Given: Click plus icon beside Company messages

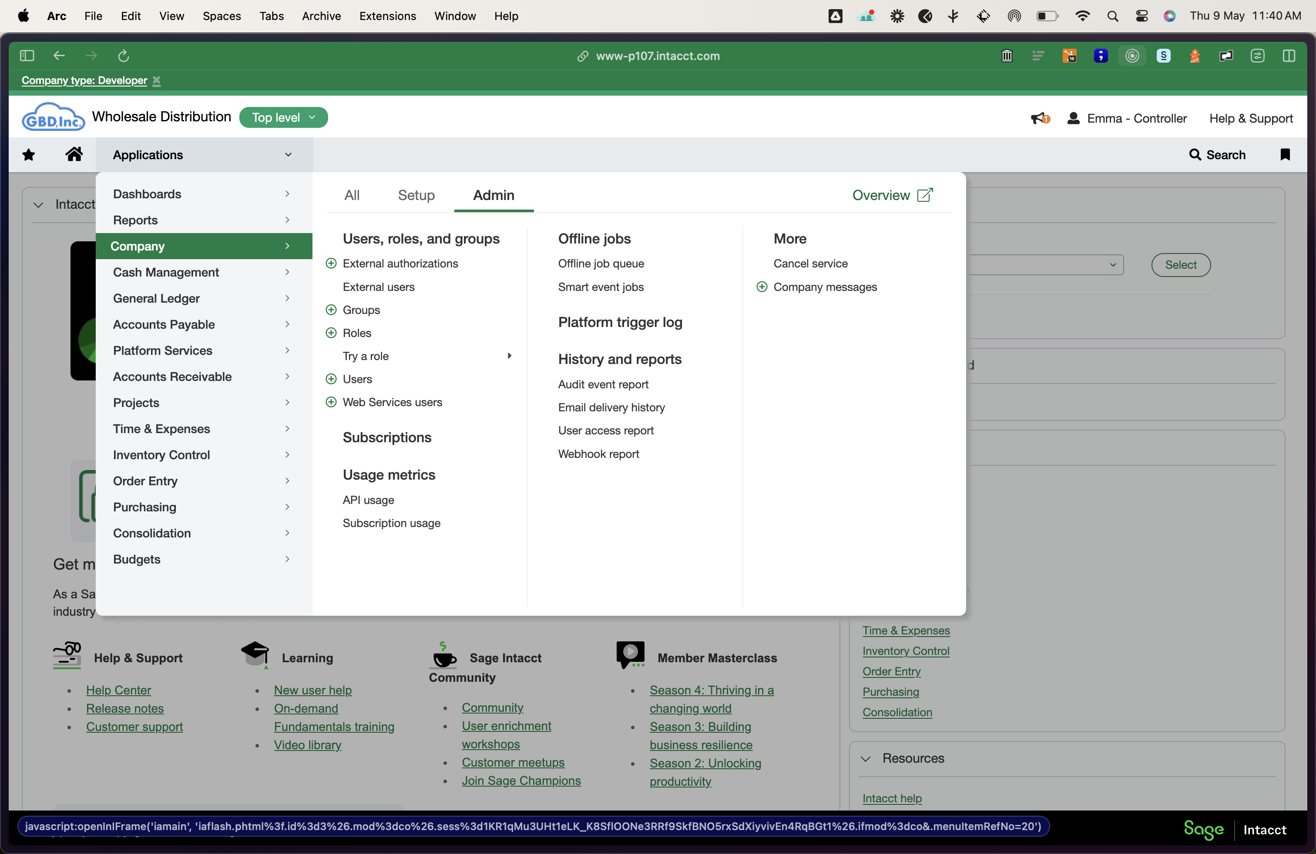Looking at the screenshot, I should pyautogui.click(x=762, y=287).
